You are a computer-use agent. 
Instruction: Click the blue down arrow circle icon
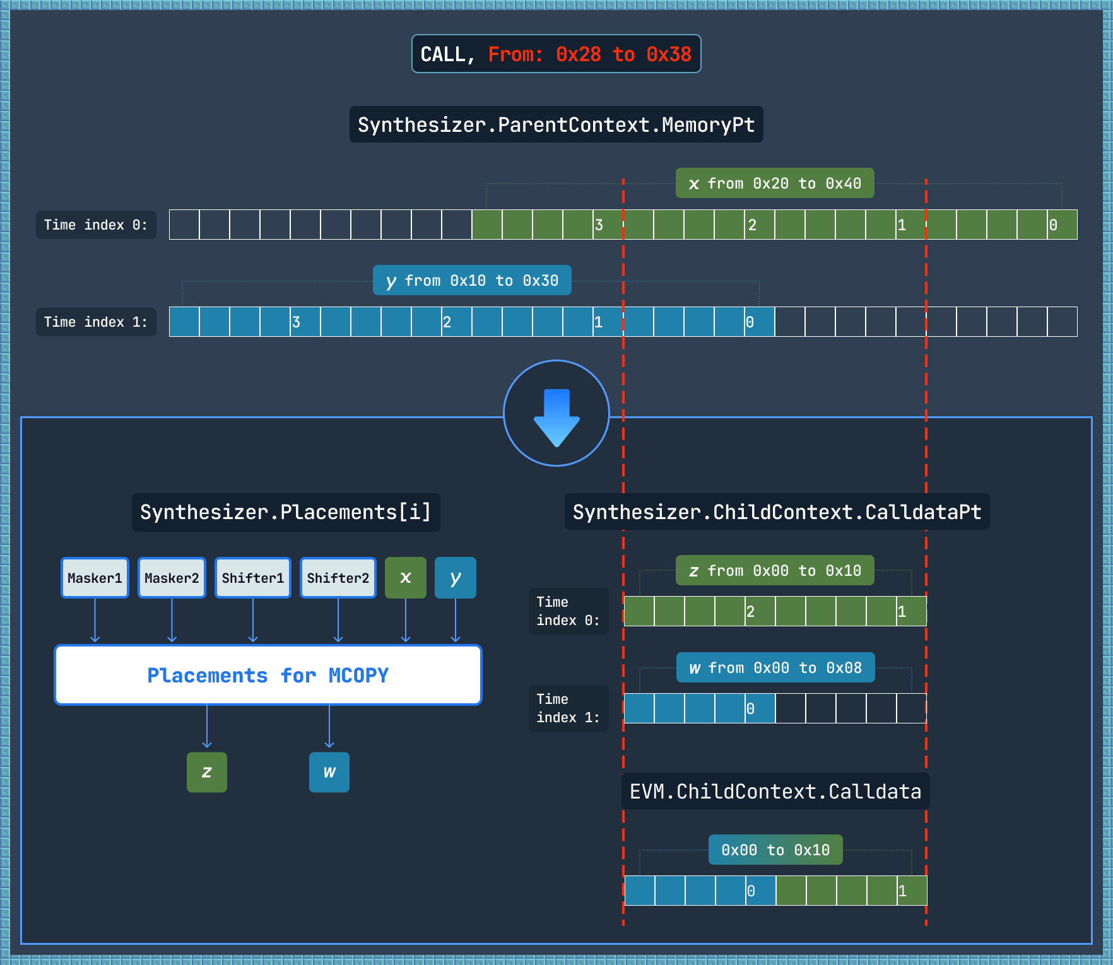(x=556, y=413)
